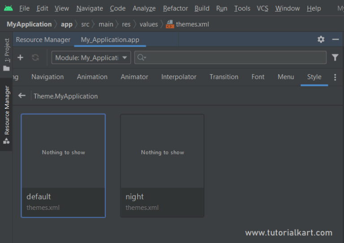This screenshot has width=344, height=243.
Task: Toggle the Resource Manager side stripe button
Action: tap(7, 115)
